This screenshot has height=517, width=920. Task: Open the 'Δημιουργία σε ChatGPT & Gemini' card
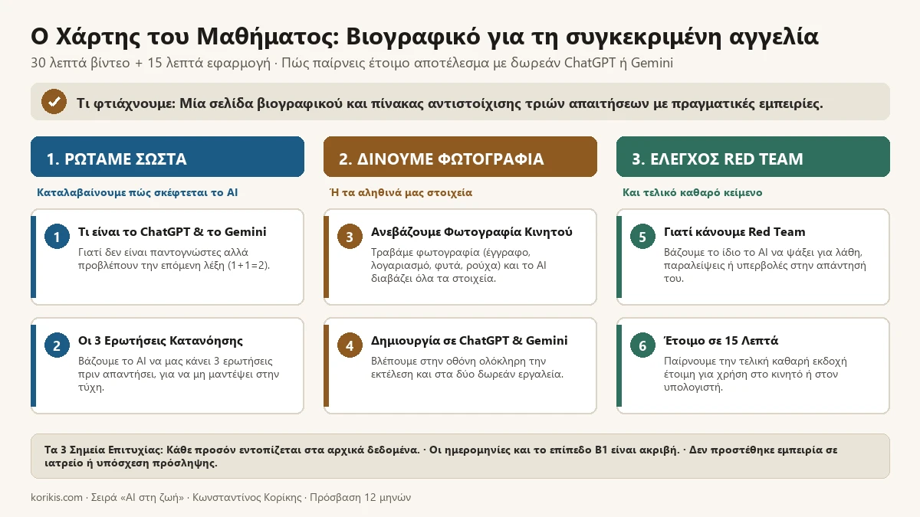[x=460, y=365]
